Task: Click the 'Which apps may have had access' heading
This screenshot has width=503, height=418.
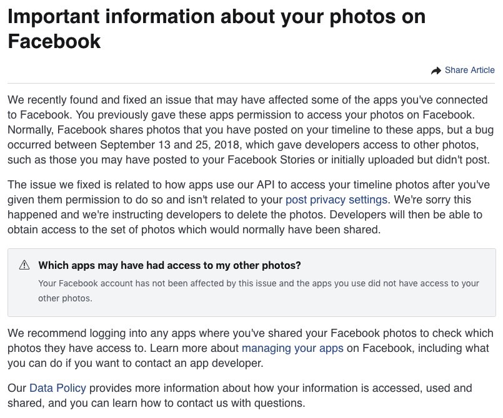Action: click(170, 265)
